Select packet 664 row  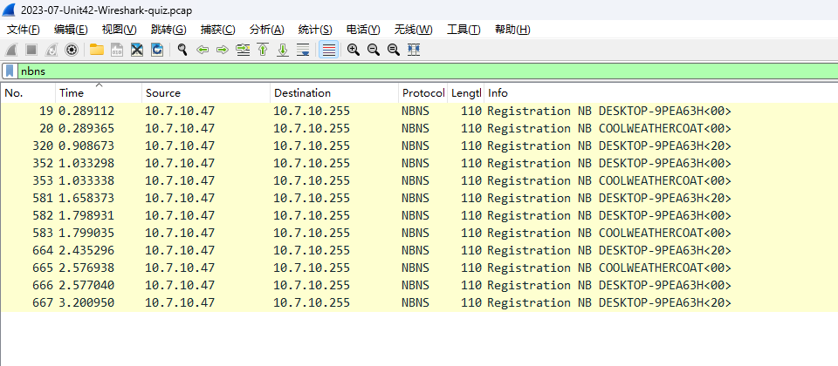[419, 250]
